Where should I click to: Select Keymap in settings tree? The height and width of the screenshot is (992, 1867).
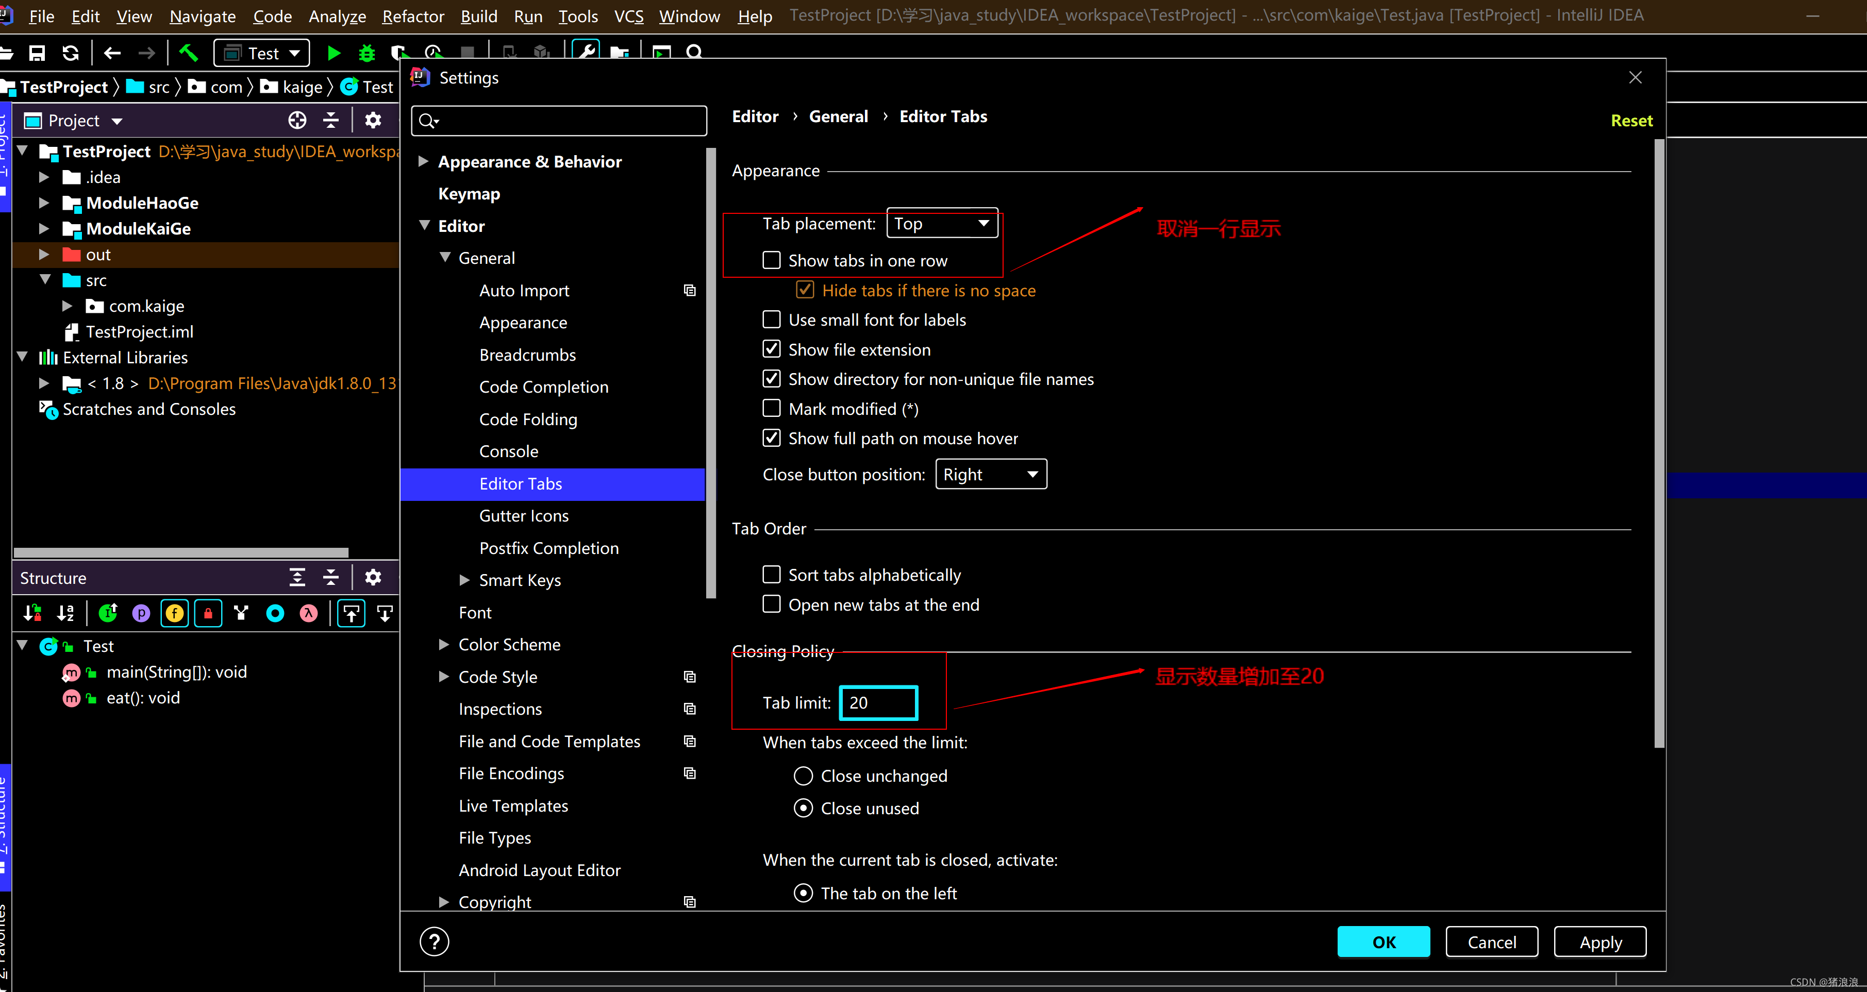coord(469,193)
